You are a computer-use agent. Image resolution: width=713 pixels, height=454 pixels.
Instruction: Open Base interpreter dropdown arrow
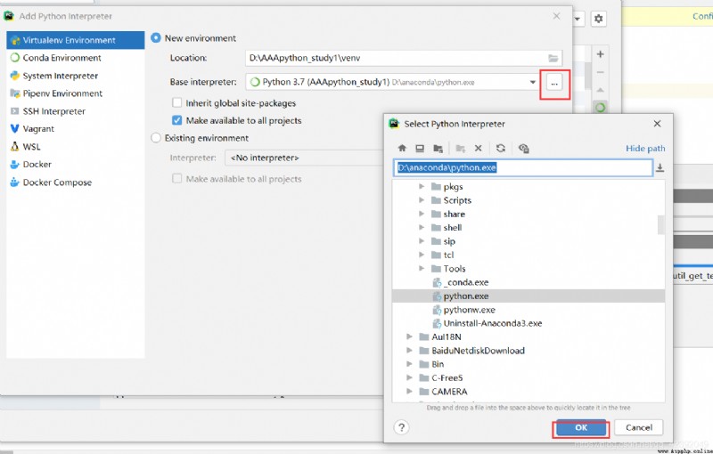tap(532, 82)
